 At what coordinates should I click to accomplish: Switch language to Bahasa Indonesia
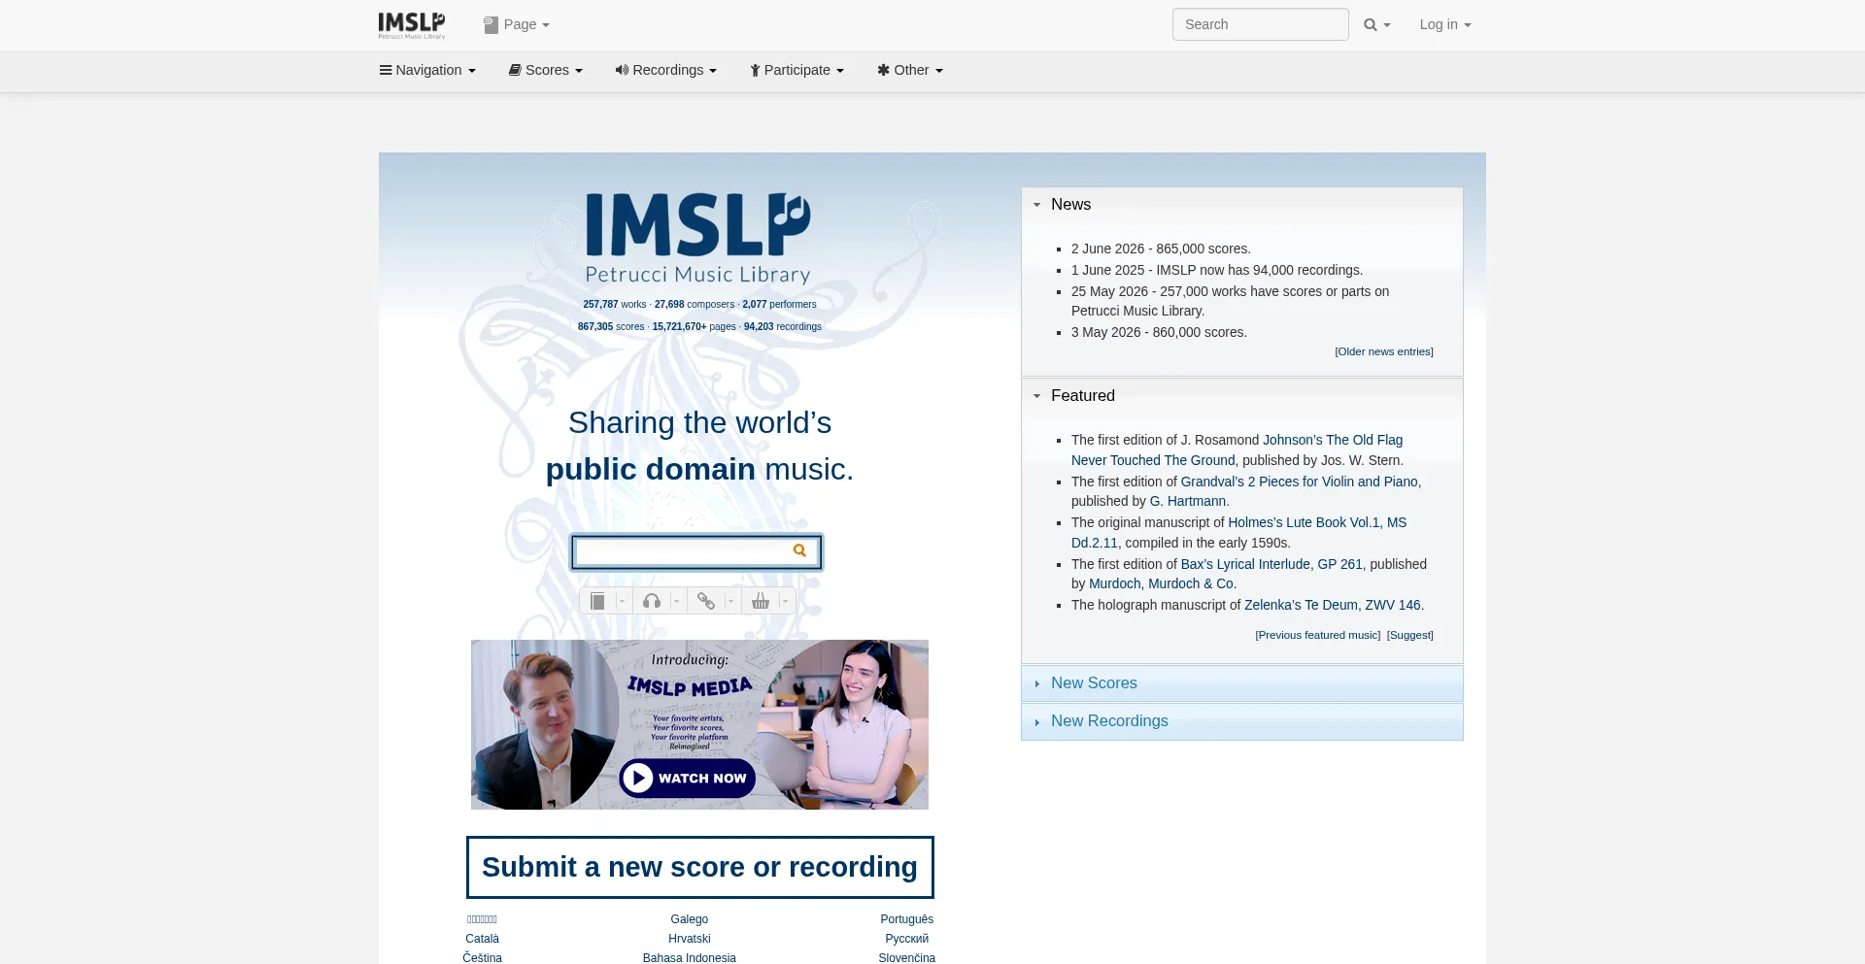[x=689, y=958]
